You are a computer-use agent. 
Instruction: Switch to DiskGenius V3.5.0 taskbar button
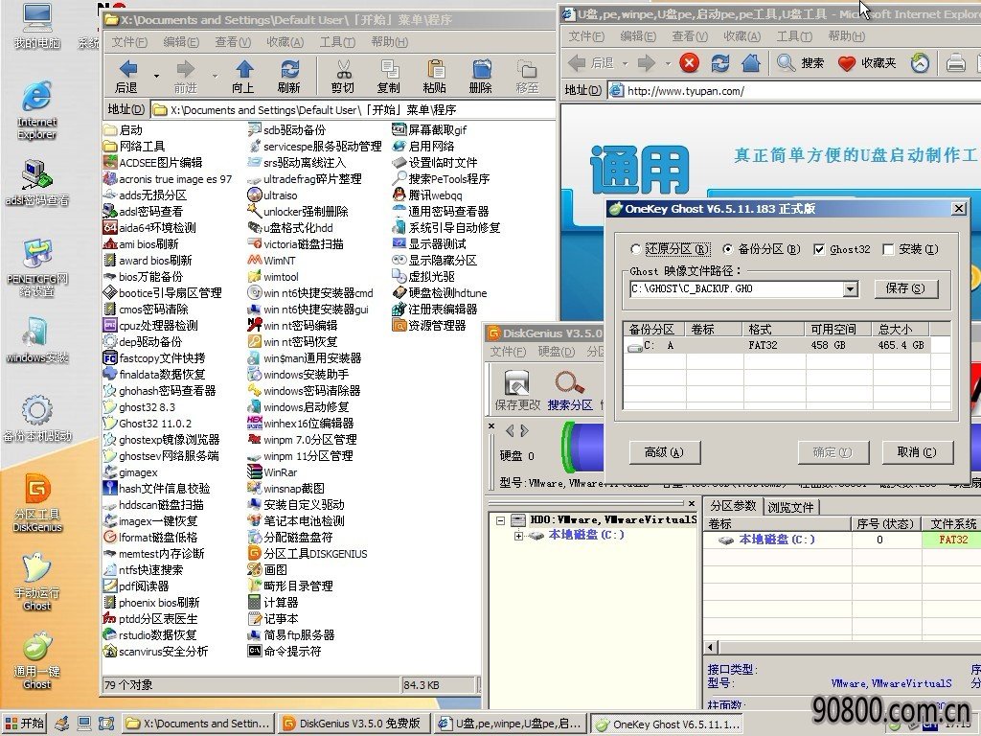point(353,724)
